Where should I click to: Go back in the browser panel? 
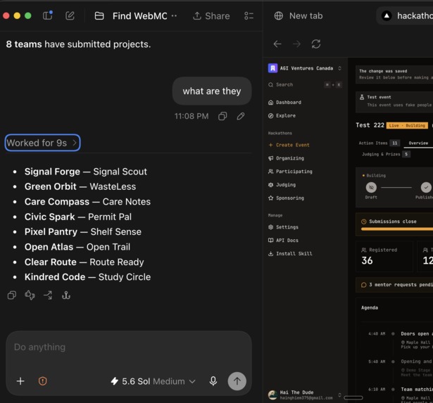[277, 44]
